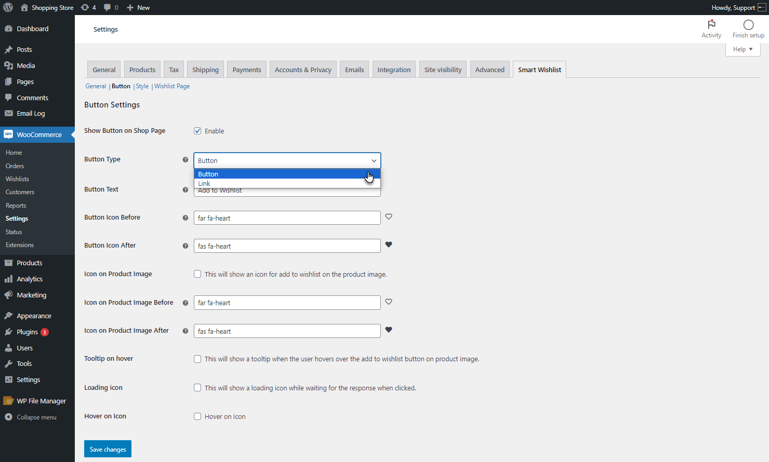Expand the Help dropdown

pos(743,49)
